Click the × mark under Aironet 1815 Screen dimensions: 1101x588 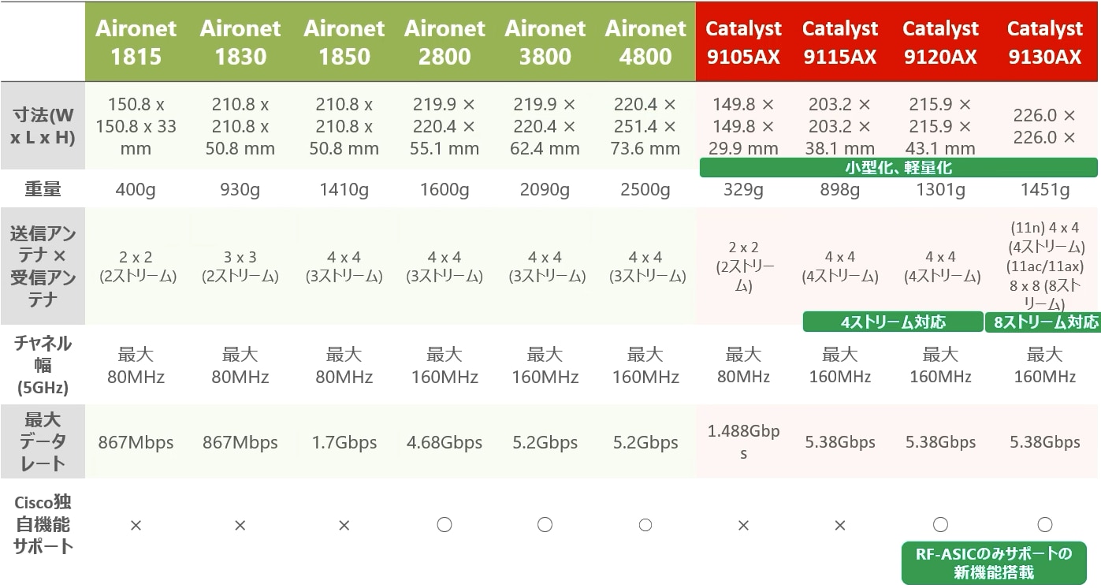click(136, 525)
